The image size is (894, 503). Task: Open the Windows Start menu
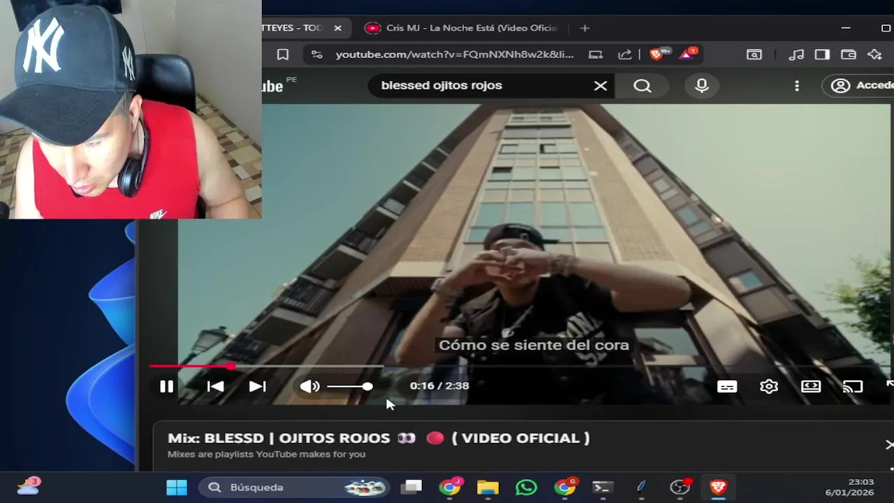click(x=177, y=487)
